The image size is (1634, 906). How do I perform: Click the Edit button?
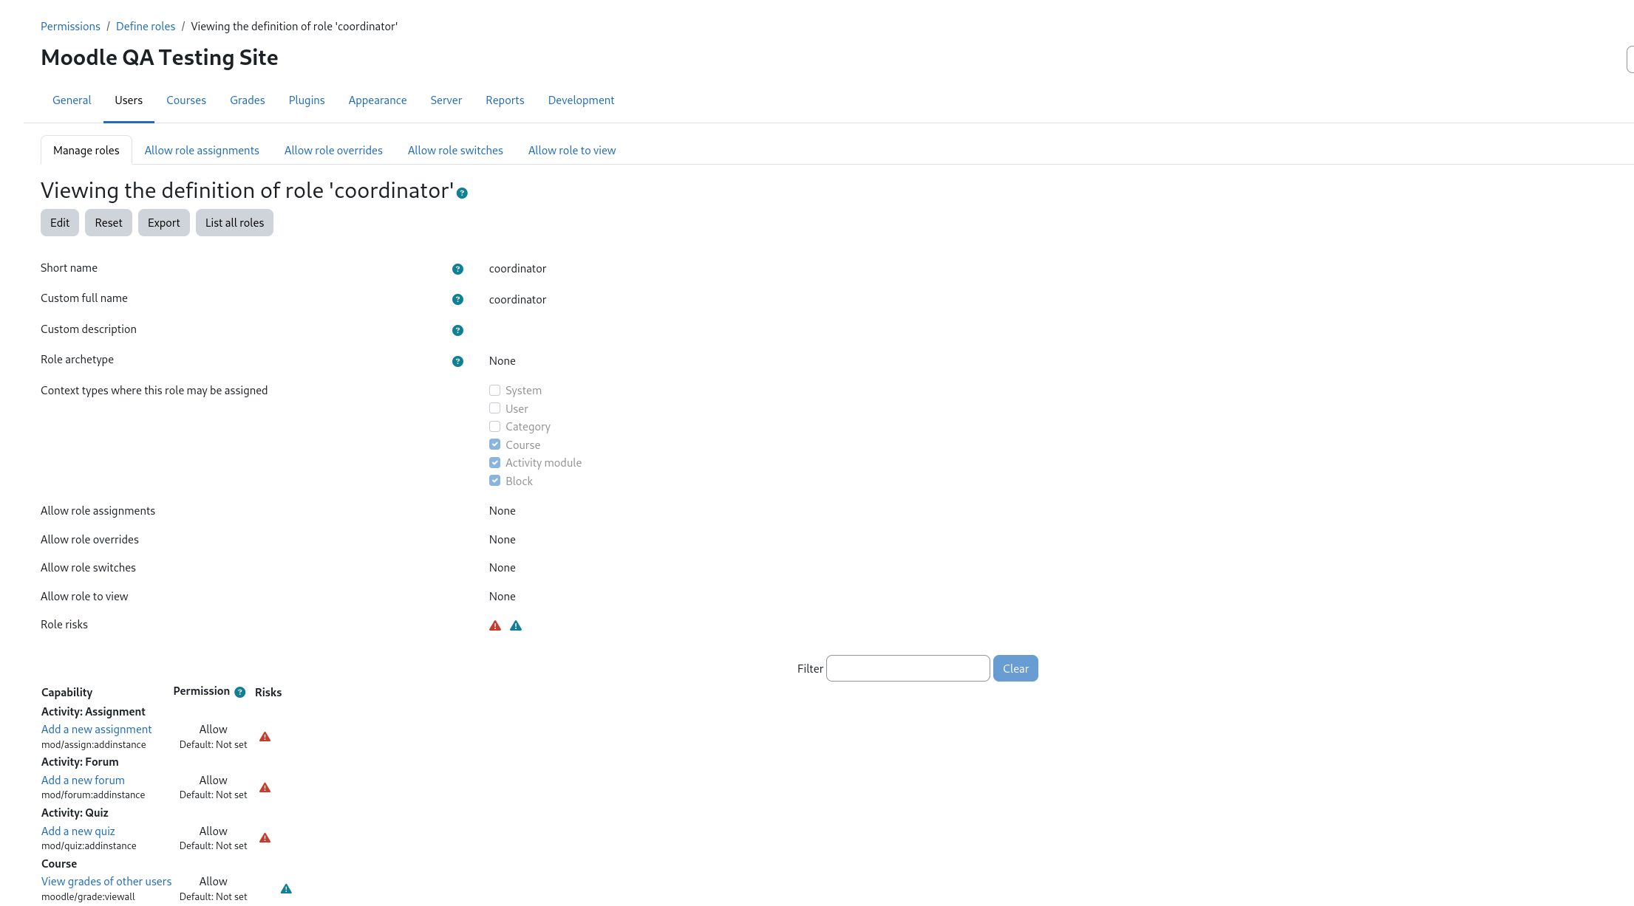60,223
